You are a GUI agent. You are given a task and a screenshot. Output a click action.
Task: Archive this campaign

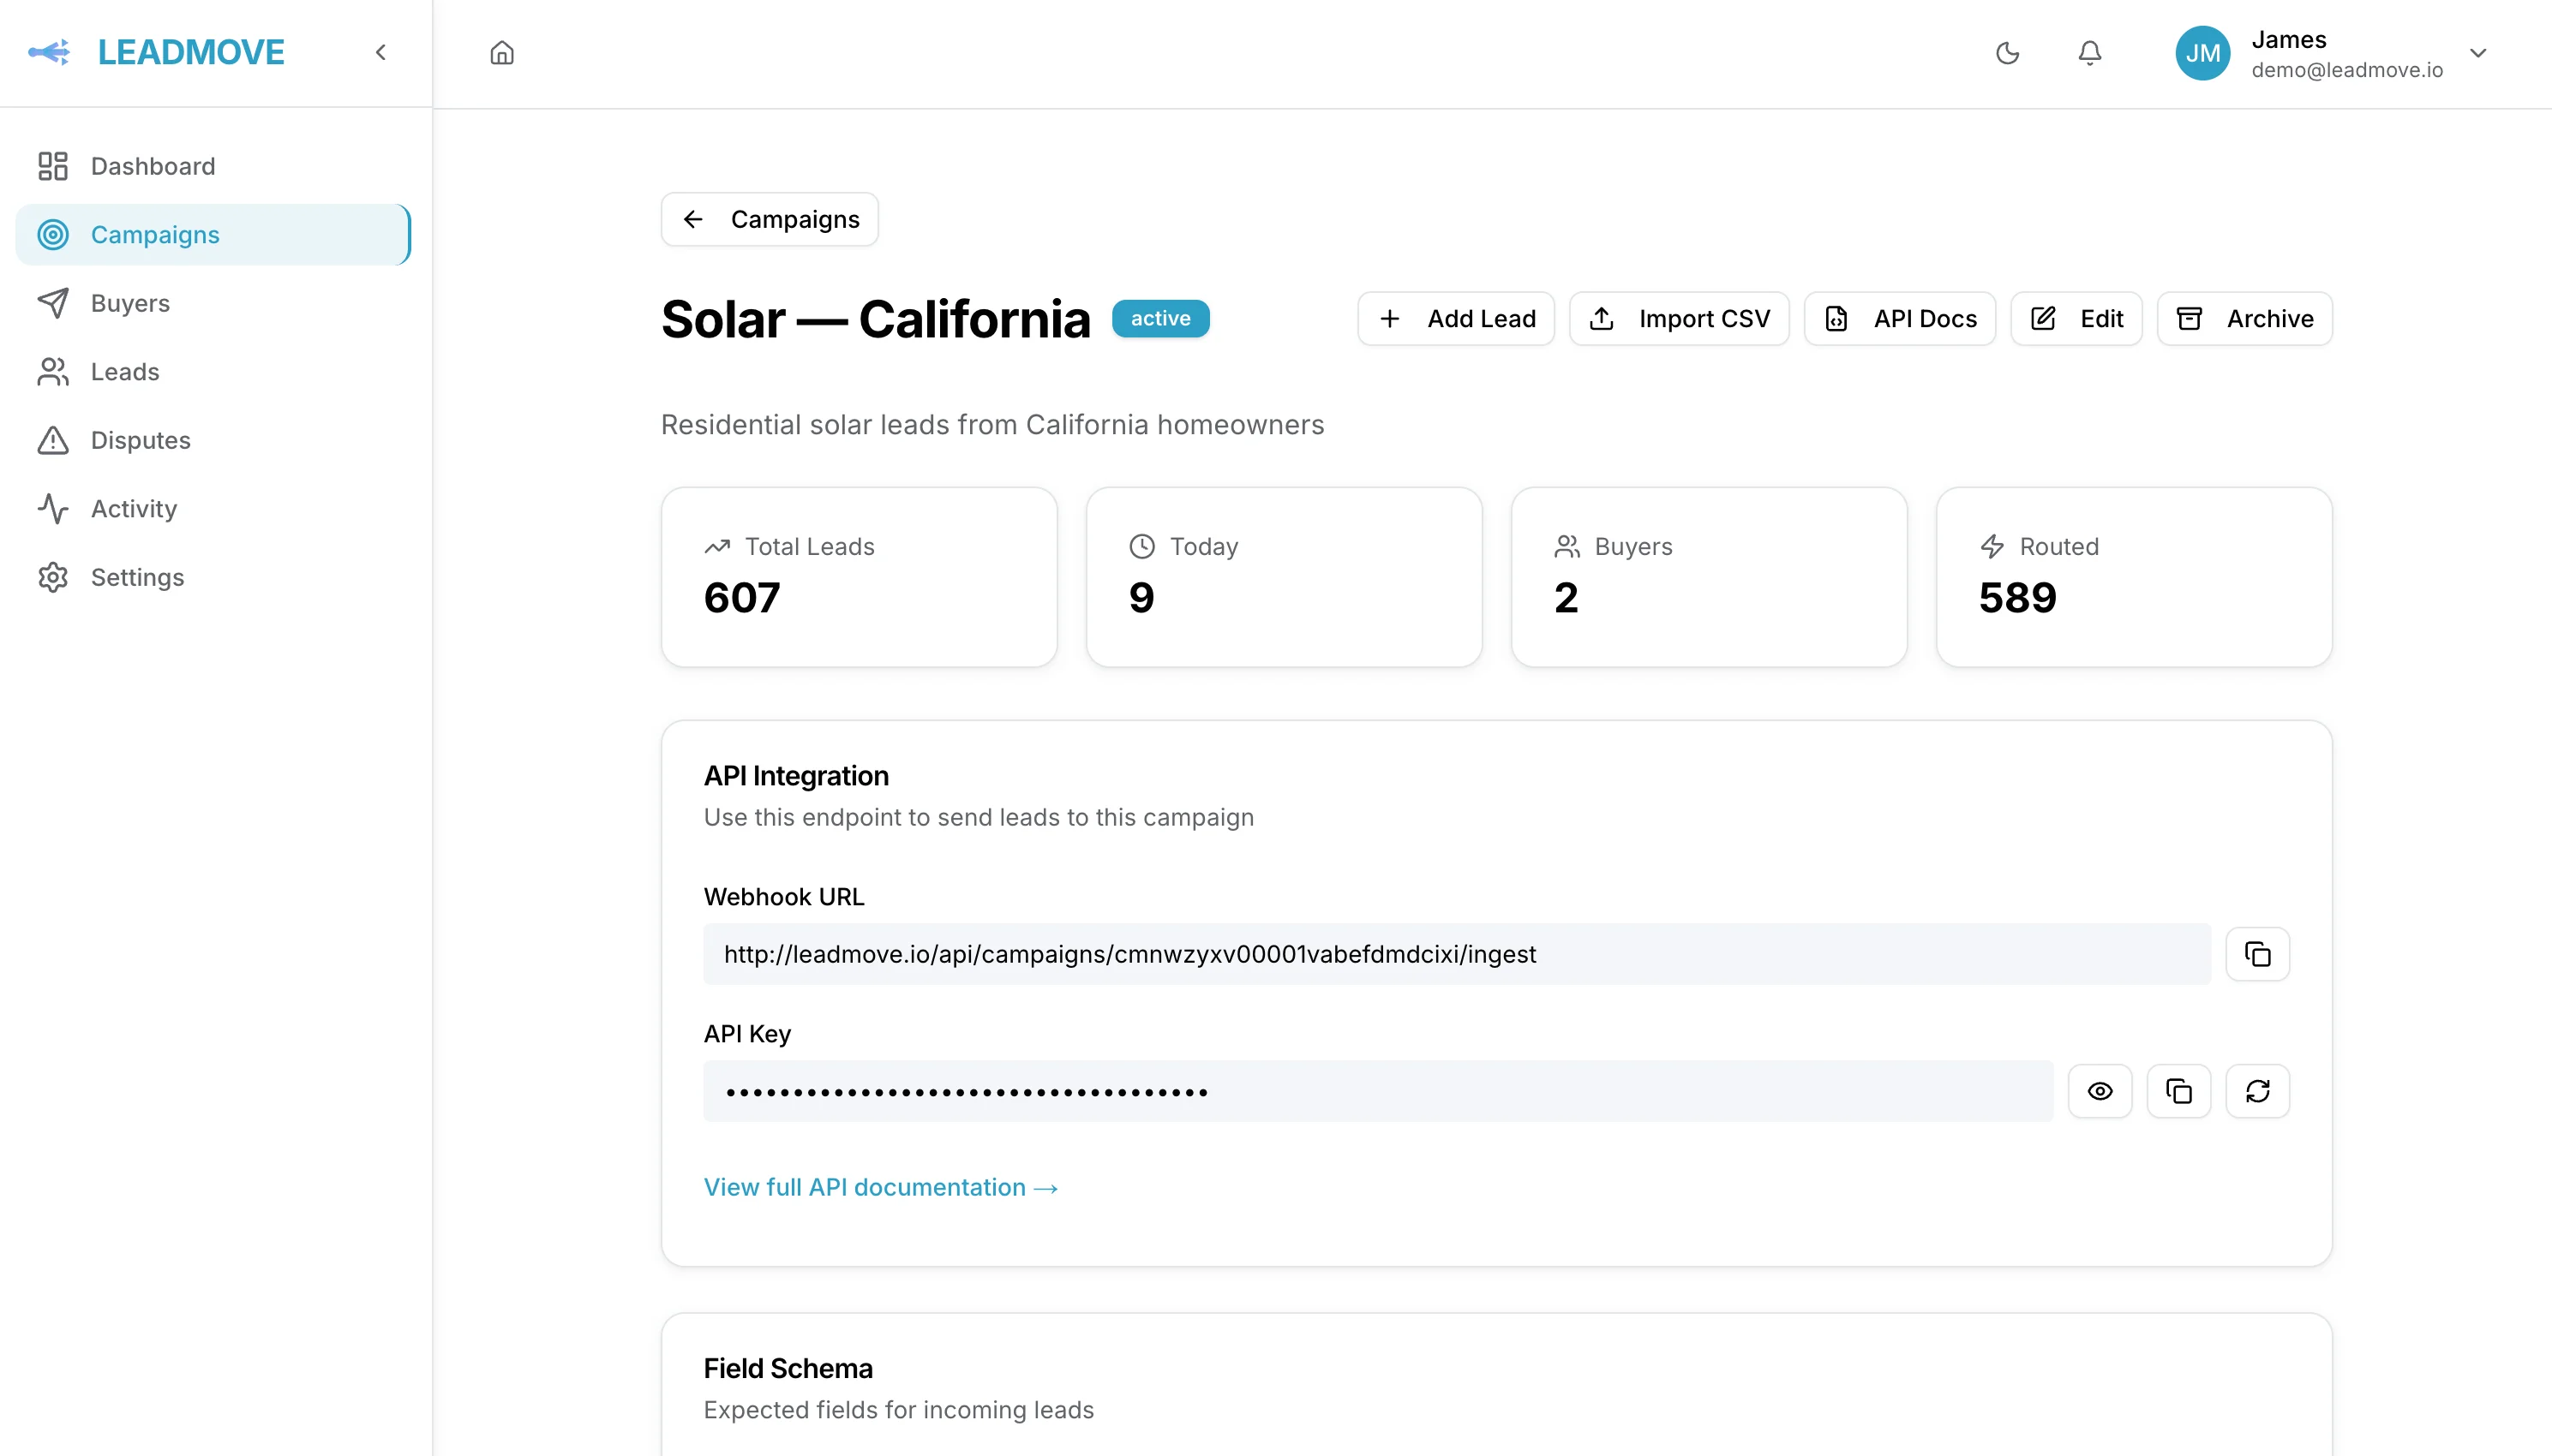(x=2243, y=319)
